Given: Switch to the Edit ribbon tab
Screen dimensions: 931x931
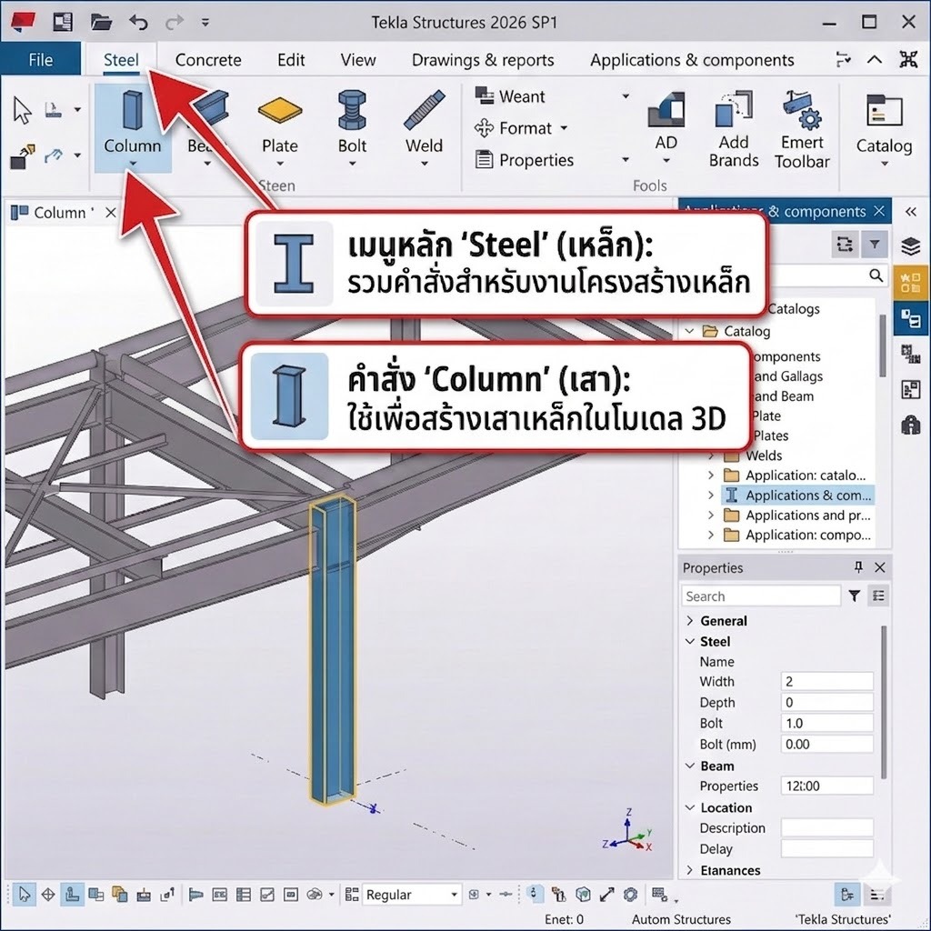Looking at the screenshot, I should point(291,60).
